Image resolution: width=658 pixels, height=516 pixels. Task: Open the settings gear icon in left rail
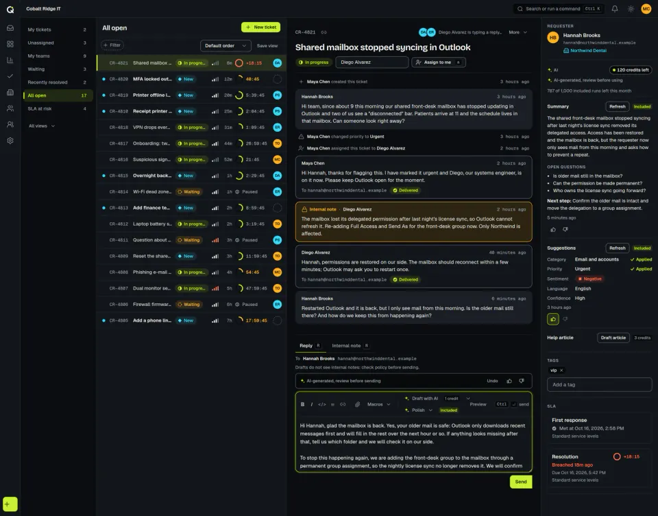click(x=10, y=141)
